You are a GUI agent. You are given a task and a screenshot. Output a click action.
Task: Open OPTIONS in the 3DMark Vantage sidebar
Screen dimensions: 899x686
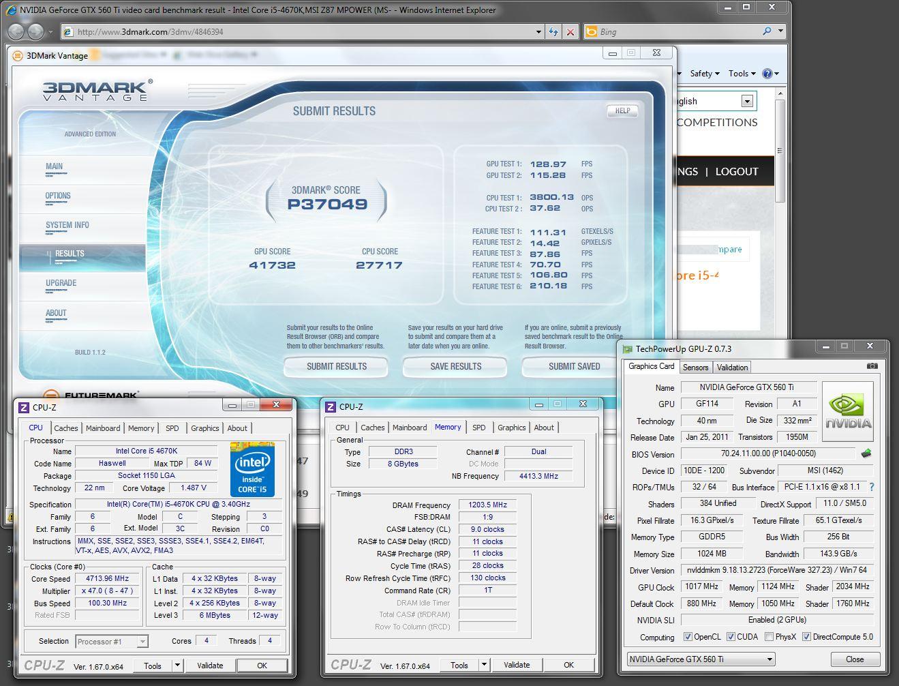pos(58,196)
